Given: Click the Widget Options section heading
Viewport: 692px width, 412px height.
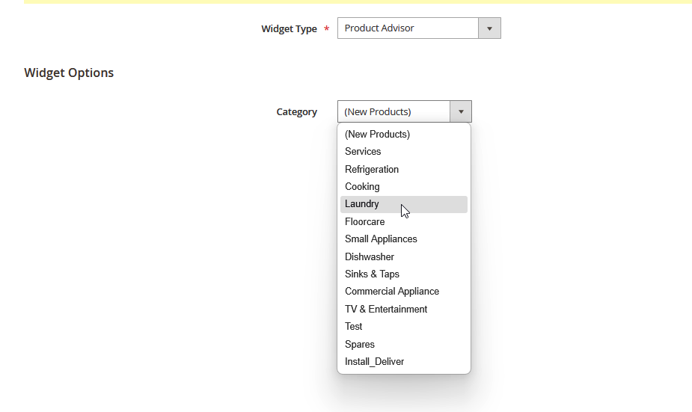Looking at the screenshot, I should pyautogui.click(x=69, y=73).
